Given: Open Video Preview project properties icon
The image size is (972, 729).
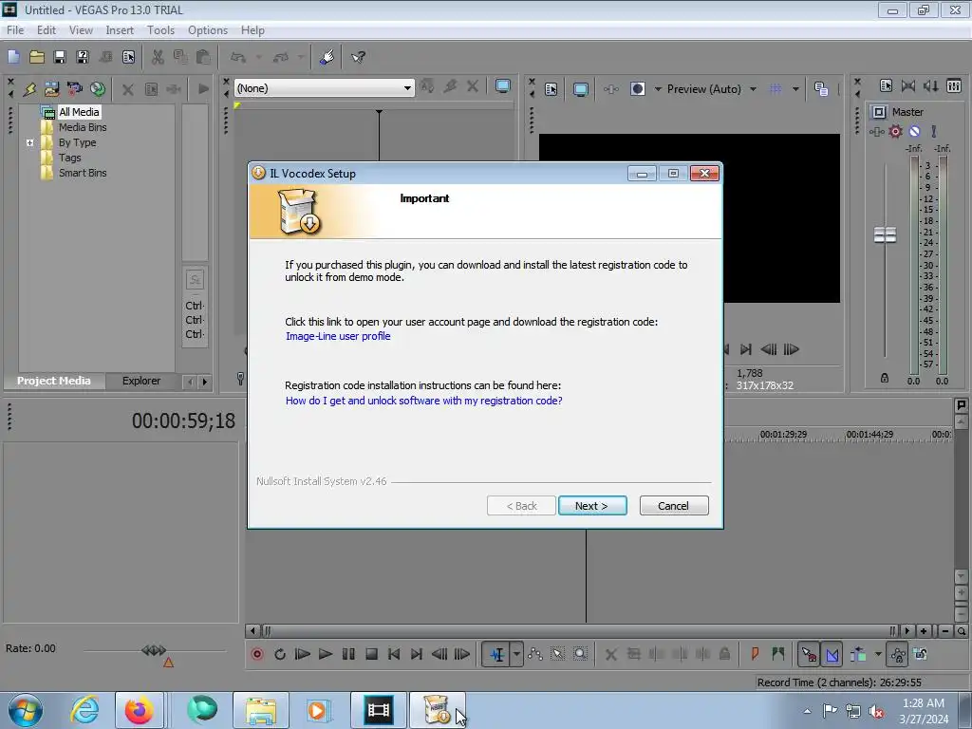Looking at the screenshot, I should (551, 89).
